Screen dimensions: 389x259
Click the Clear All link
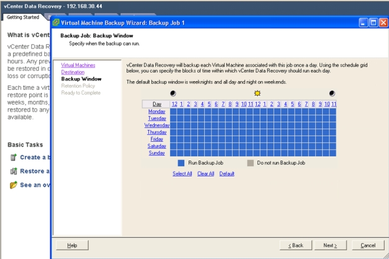(x=205, y=173)
